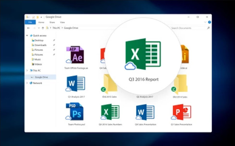Go forward with the Forward arrow
The height and width of the screenshot is (146, 235).
34,28
